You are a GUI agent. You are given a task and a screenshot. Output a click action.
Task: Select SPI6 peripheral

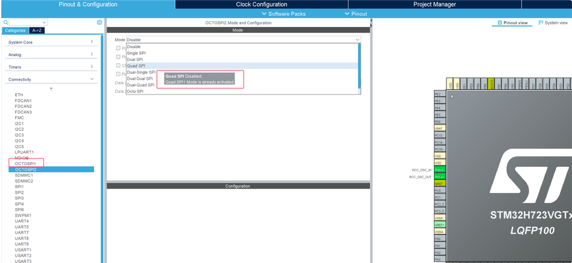pyautogui.click(x=19, y=210)
